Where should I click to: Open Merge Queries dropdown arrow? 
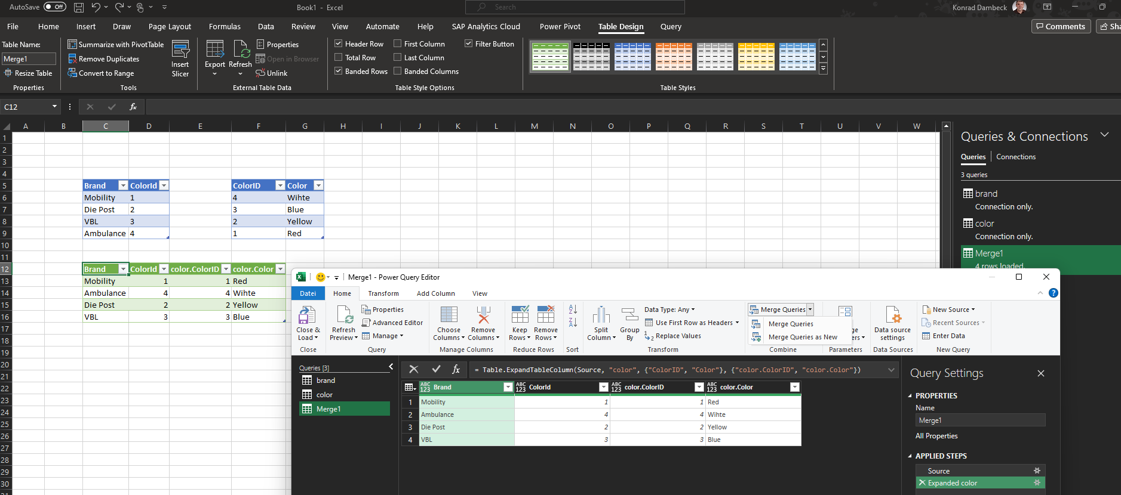point(810,310)
